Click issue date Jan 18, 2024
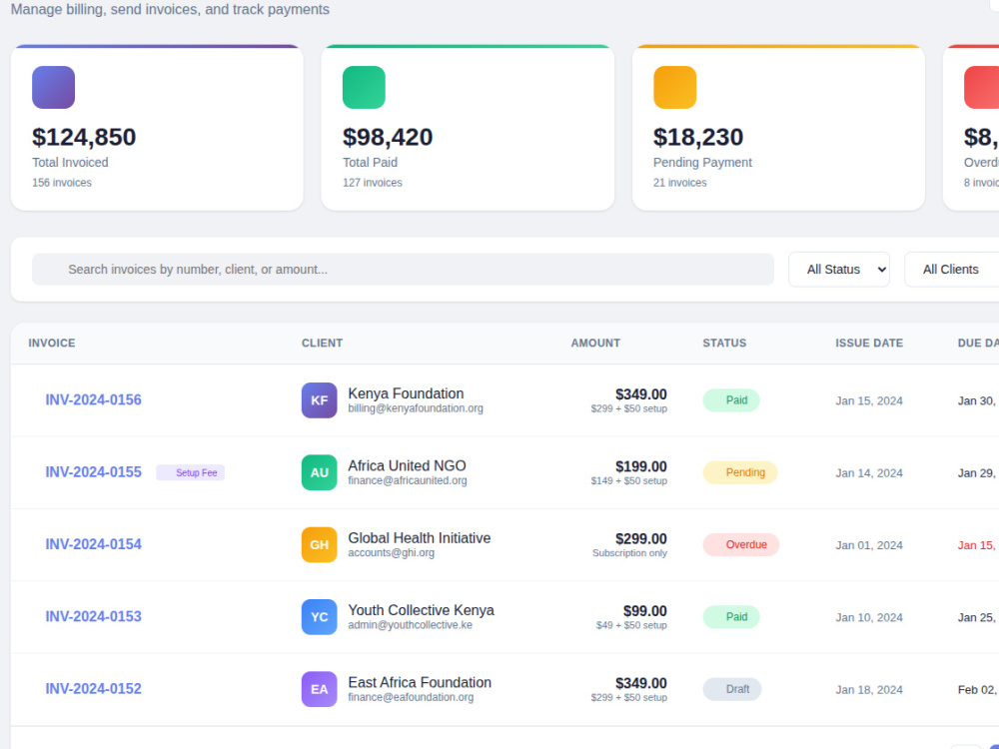This screenshot has height=749, width=999. 869,690
